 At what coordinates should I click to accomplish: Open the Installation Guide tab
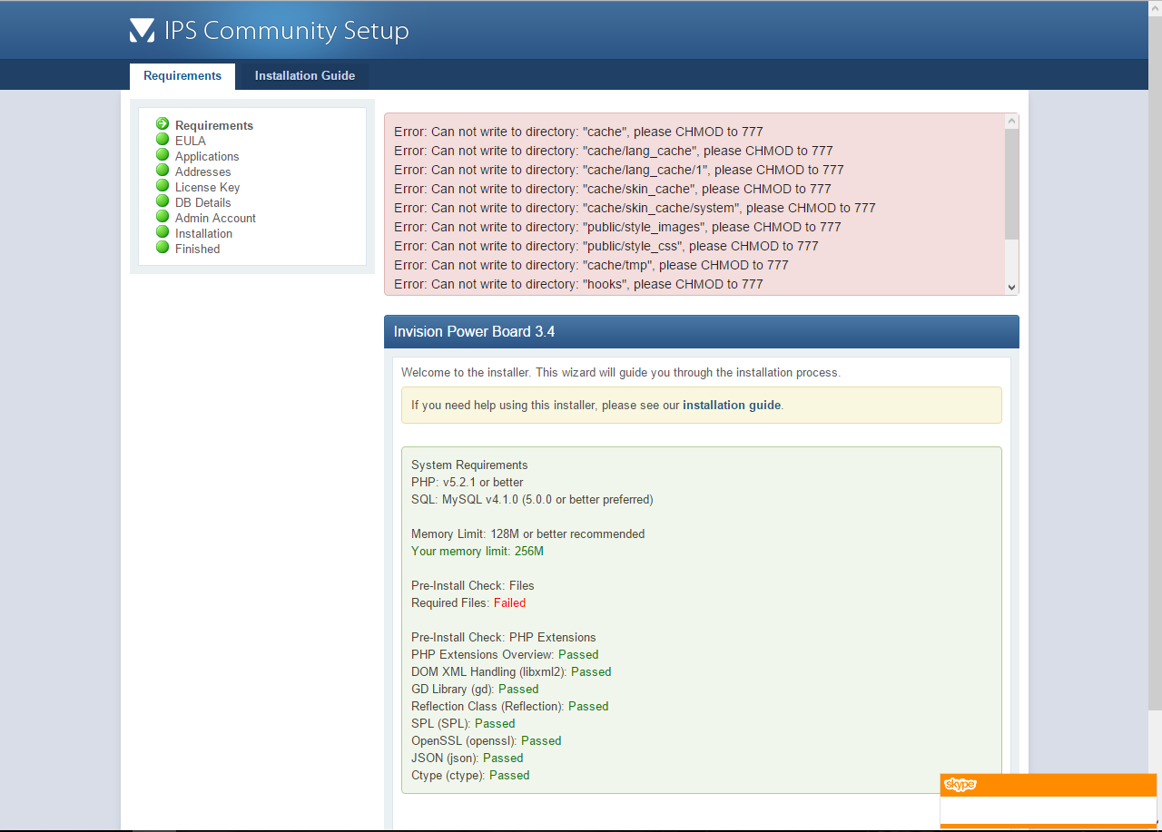[305, 76]
